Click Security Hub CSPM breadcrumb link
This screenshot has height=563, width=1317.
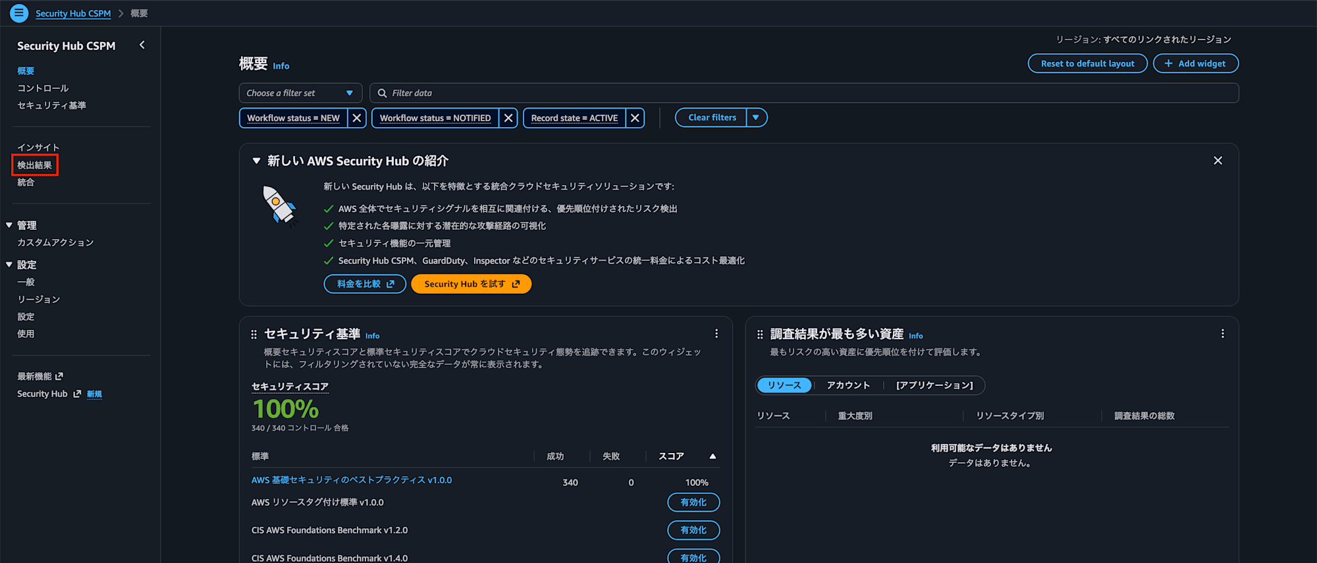click(73, 13)
